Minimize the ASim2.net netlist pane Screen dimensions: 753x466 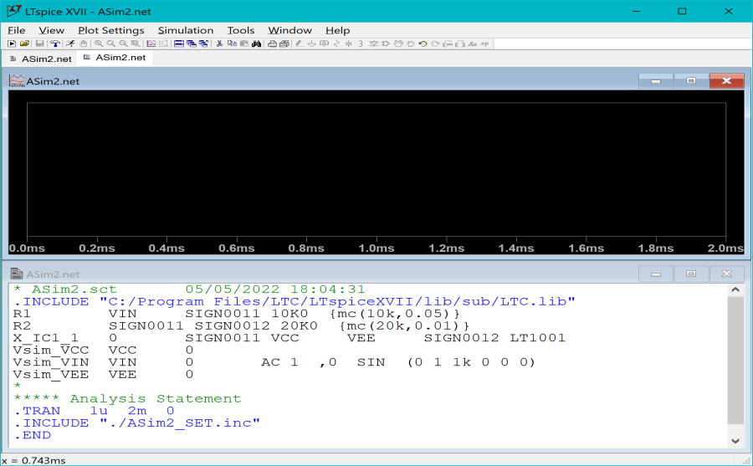[x=656, y=274]
